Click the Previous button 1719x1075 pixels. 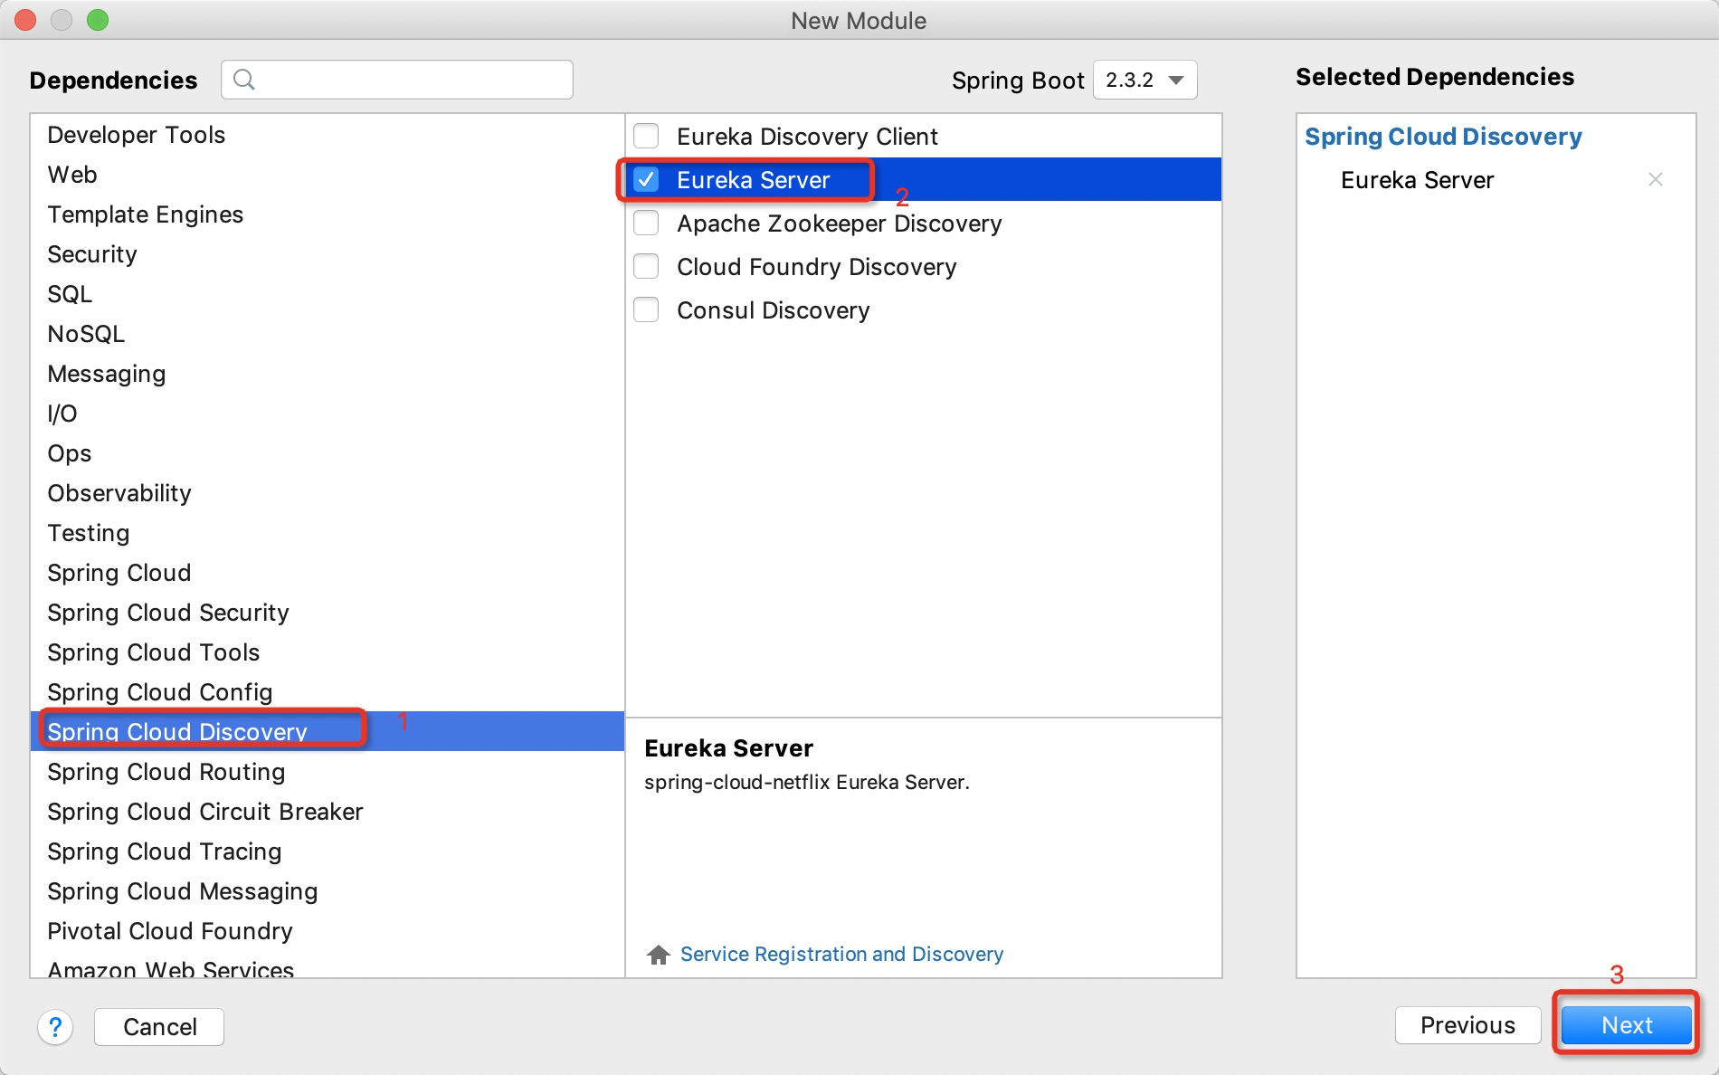click(x=1467, y=1025)
